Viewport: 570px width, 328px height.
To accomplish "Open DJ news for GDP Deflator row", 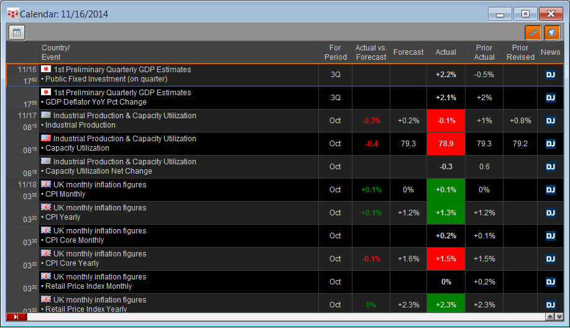I will click(x=550, y=98).
